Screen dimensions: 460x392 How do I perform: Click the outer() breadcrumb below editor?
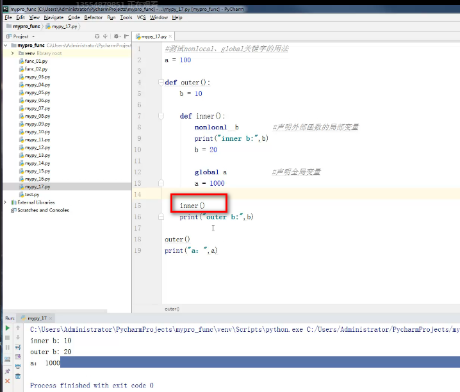point(172,309)
